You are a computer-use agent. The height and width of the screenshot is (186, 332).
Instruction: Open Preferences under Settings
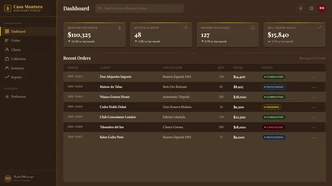pos(28,96)
